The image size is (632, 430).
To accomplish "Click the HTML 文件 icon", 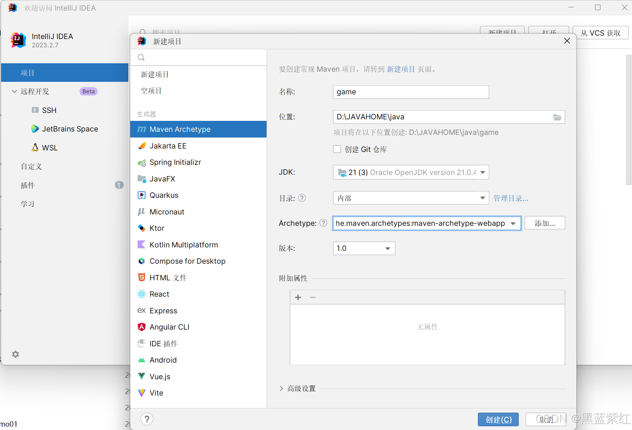I will pyautogui.click(x=142, y=278).
